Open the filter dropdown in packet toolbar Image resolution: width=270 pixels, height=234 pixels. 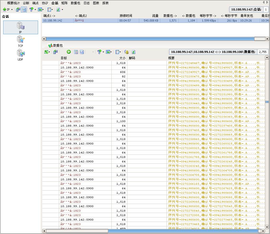(x=103, y=52)
